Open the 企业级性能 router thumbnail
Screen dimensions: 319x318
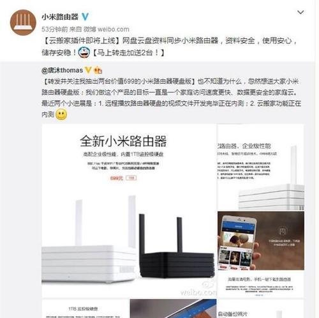pos(261,167)
